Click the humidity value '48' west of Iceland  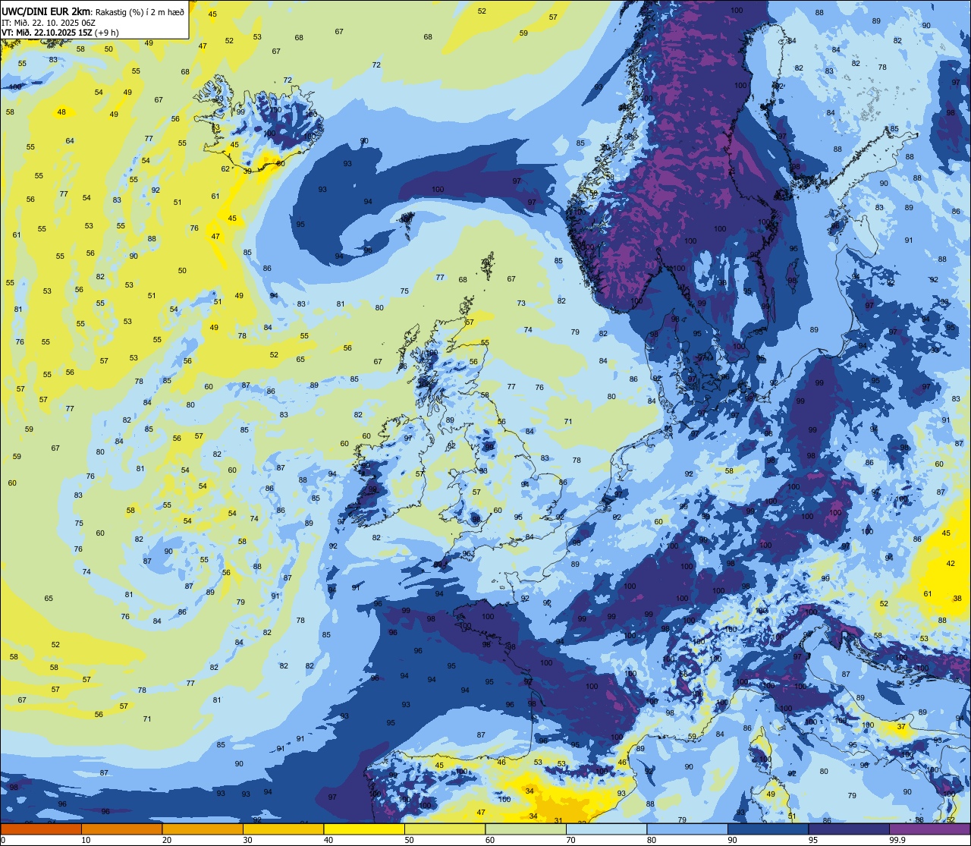[61, 112]
